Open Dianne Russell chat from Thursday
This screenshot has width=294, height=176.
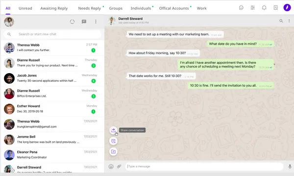52,63
